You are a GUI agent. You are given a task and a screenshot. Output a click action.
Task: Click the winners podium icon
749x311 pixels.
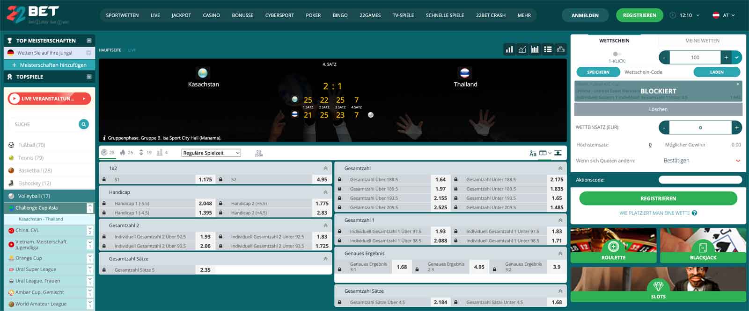(x=560, y=49)
